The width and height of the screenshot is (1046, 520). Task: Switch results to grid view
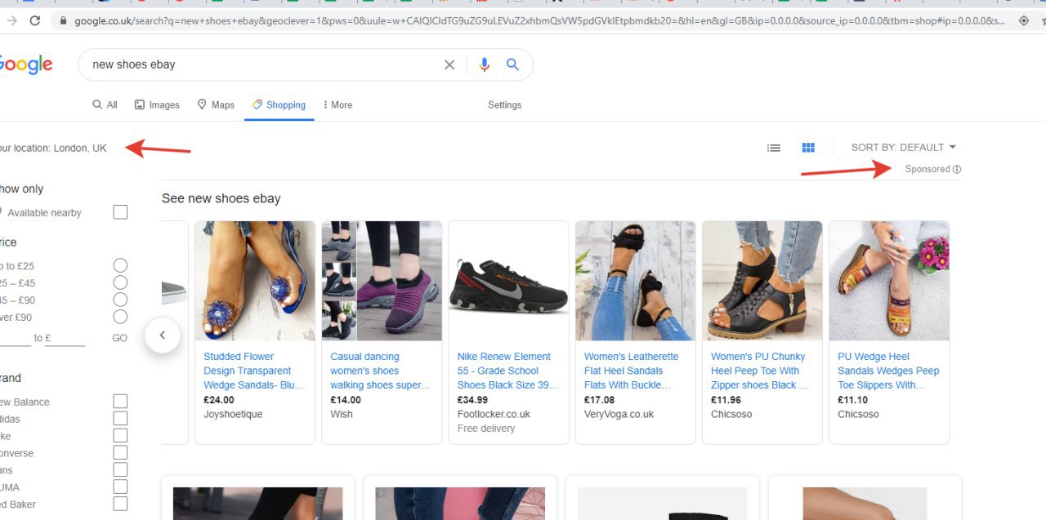coord(808,148)
